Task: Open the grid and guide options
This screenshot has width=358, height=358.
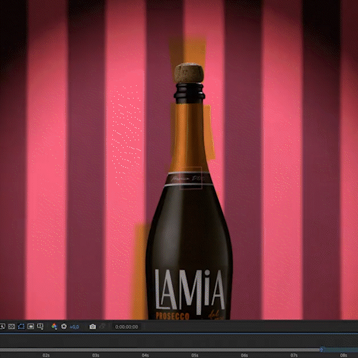Action: coord(41,326)
